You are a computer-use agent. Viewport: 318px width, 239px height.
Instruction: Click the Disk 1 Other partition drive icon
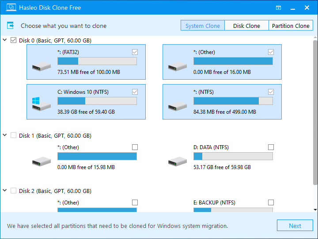click(42, 162)
